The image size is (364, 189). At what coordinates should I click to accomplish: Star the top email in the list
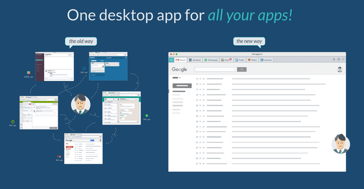pos(200,79)
